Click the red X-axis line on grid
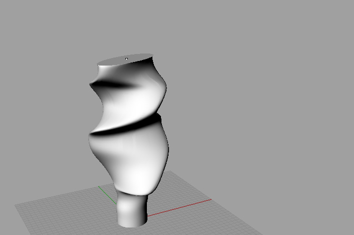354x235 pixels. (180, 207)
